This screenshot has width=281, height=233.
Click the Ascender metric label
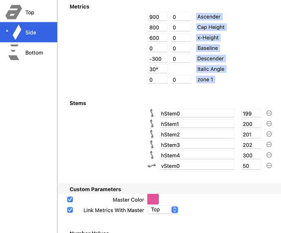(x=209, y=17)
